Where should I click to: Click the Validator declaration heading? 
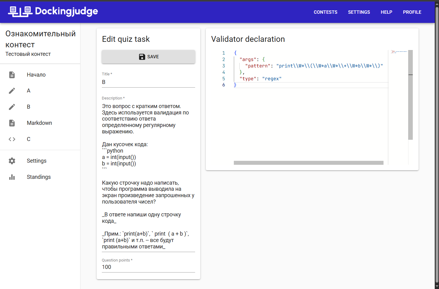click(x=248, y=39)
